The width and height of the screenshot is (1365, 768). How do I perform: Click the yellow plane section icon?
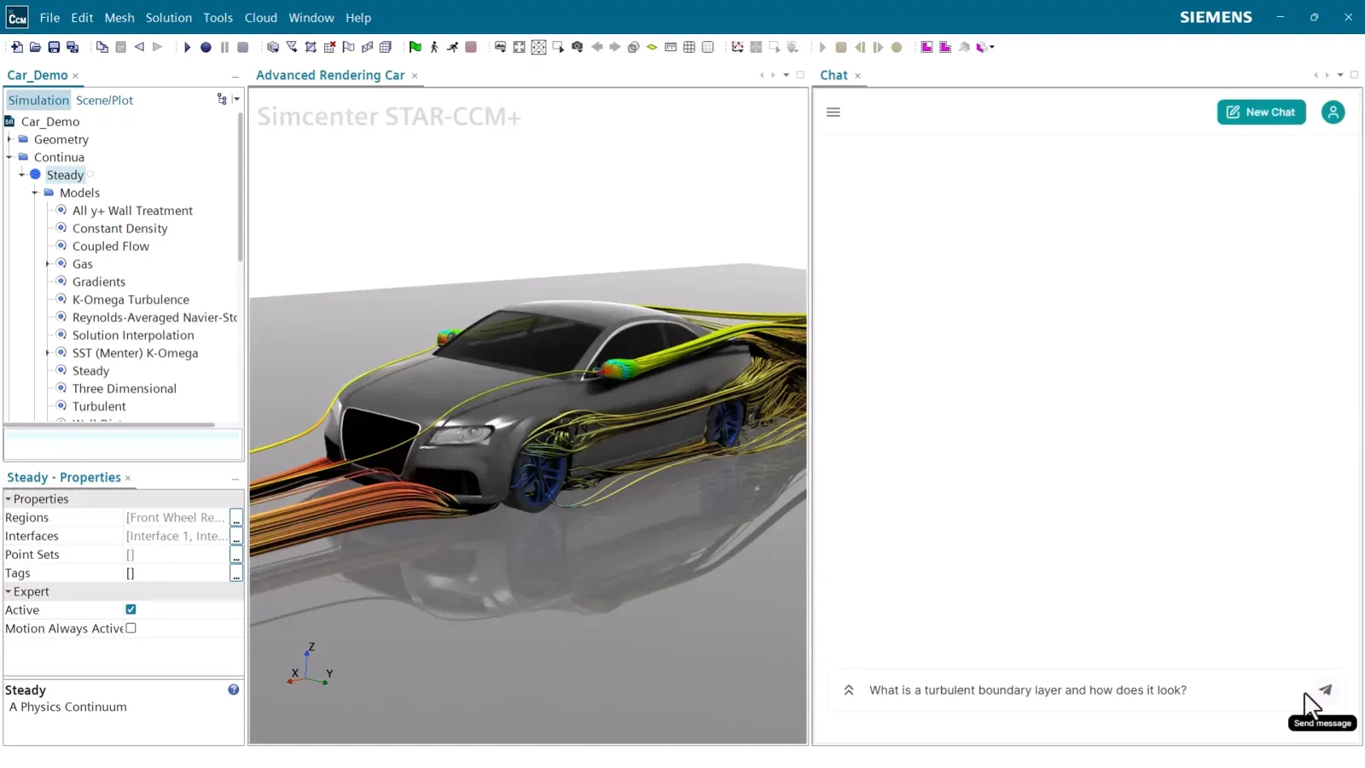[652, 47]
